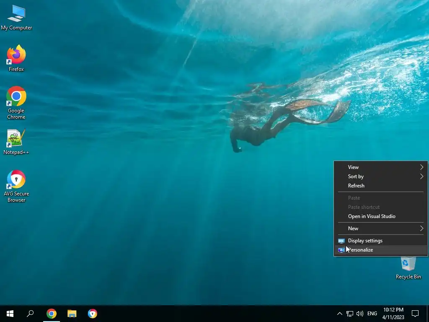Viewport: 429px width, 322px height.
Task: Open taskbar search magnifier
Action: pyautogui.click(x=30, y=314)
